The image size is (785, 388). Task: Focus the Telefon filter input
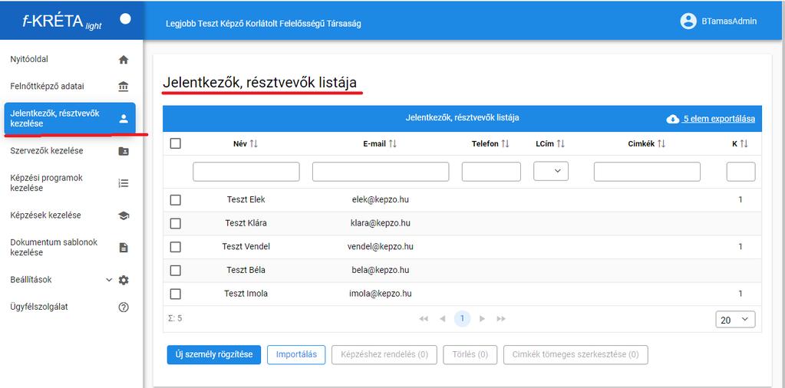(x=491, y=172)
